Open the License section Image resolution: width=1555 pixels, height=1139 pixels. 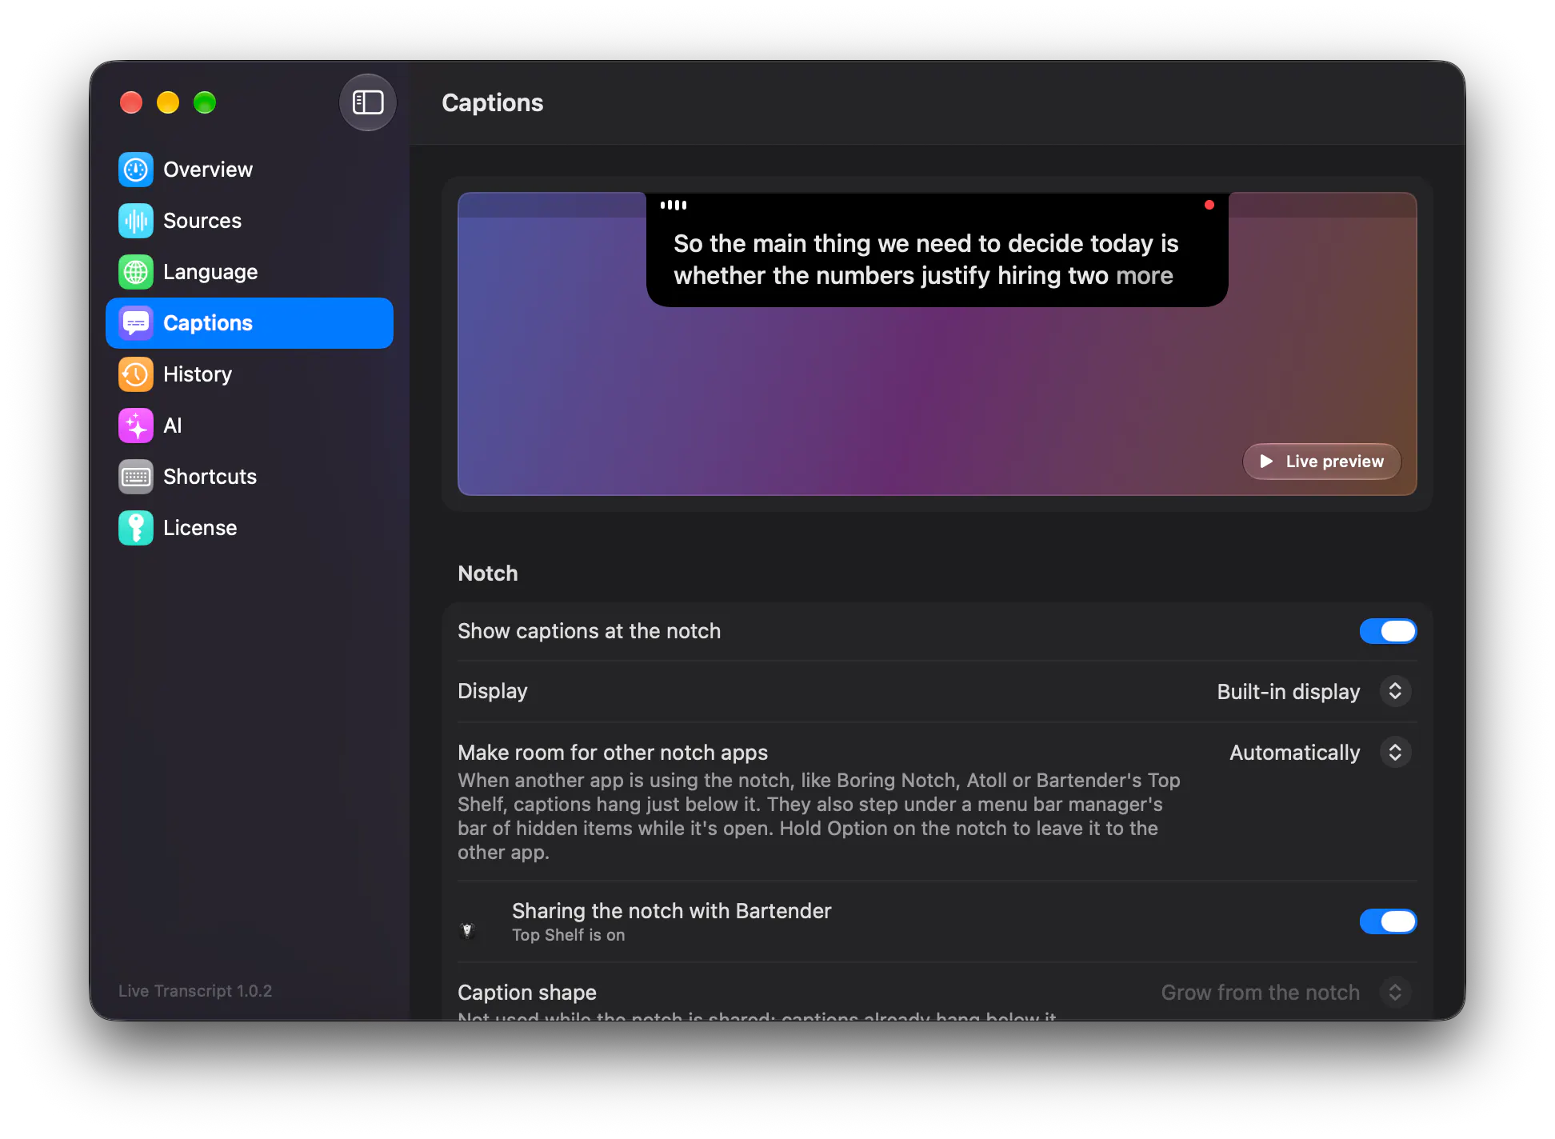pos(250,528)
